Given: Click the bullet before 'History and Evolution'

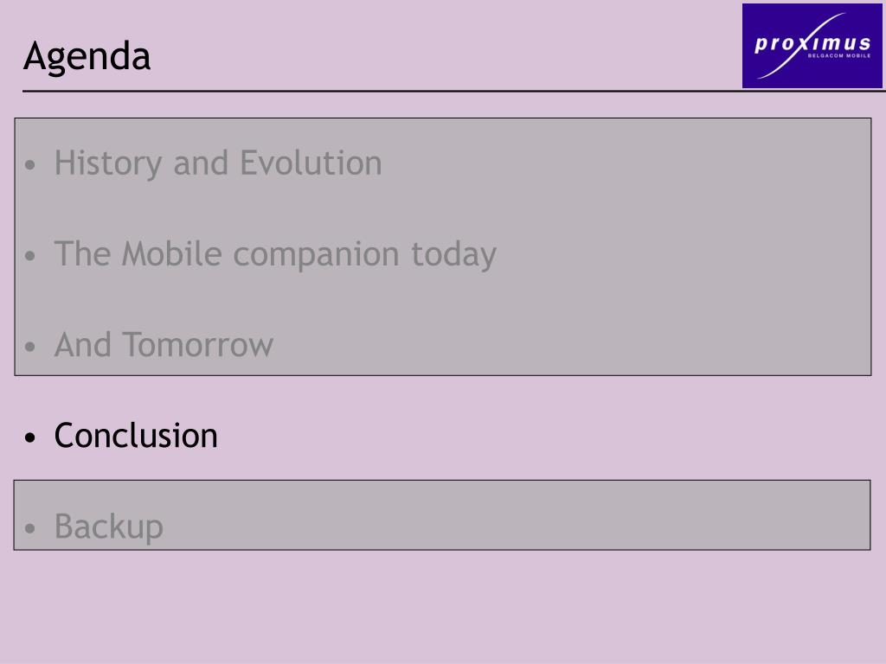Looking at the screenshot, I should [x=30, y=165].
